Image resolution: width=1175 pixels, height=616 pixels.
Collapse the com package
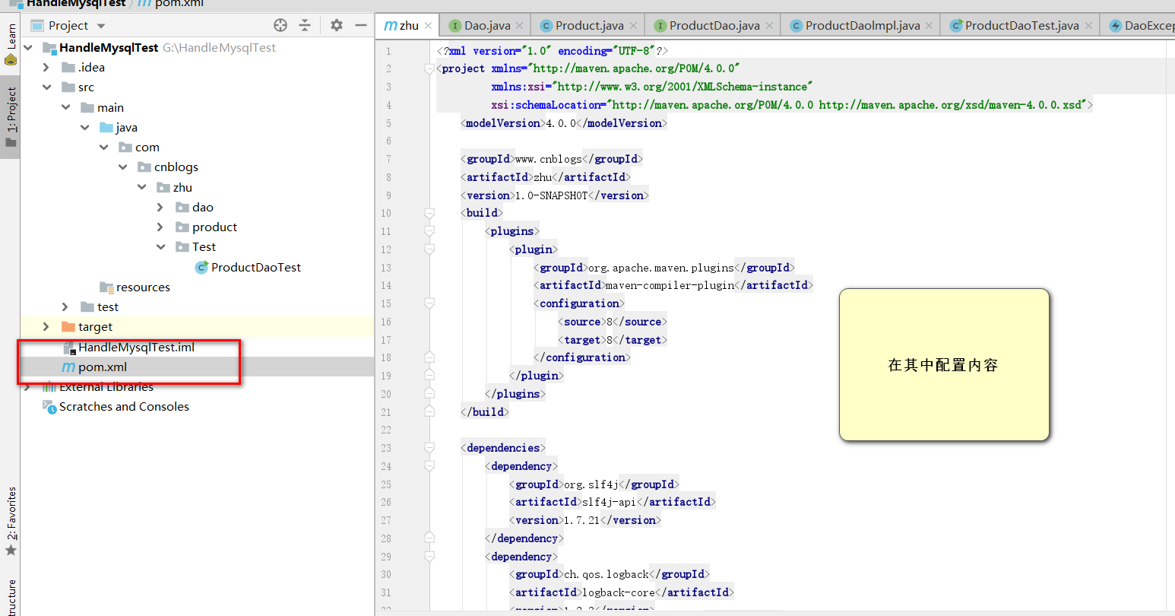tap(104, 147)
